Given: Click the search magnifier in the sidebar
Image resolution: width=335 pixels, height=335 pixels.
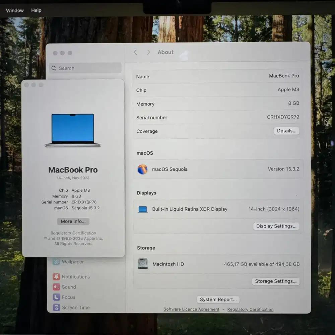Looking at the screenshot, I should tap(54, 68).
